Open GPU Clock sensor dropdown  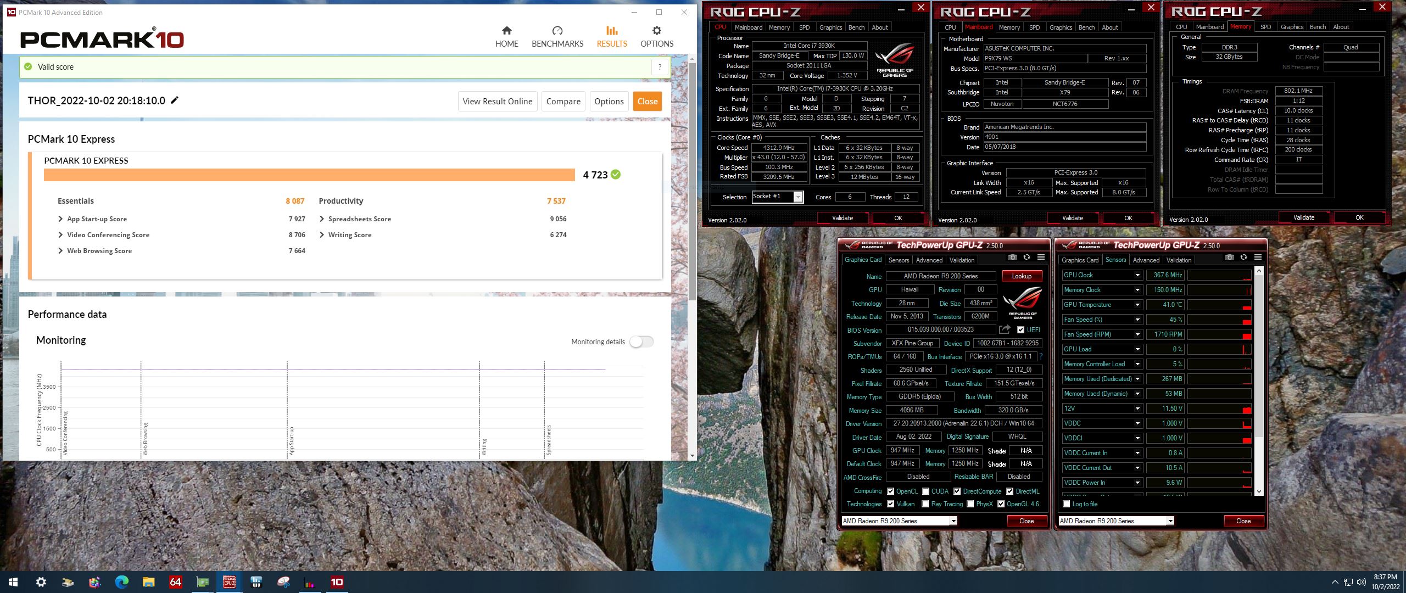coord(1137,275)
